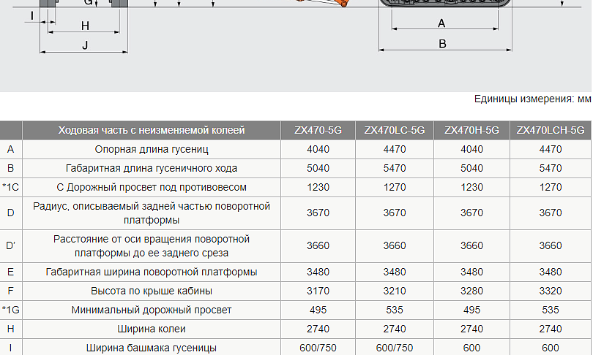The width and height of the screenshot is (593, 355).
Task: Select 'С Дорожный просвет под противовесом' text
Action: tap(152, 187)
